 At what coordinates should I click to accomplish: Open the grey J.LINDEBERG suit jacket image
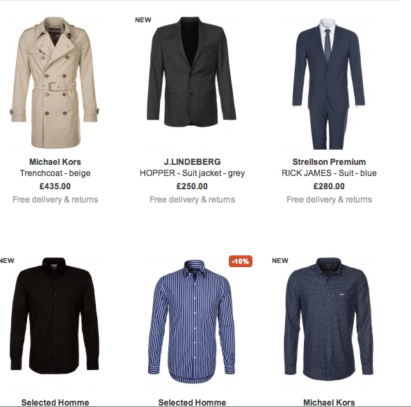pos(192,72)
